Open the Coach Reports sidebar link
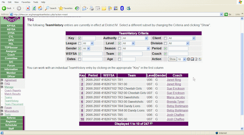Screen dimensions: 244x135 13,90
